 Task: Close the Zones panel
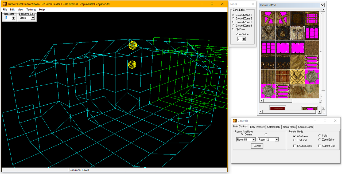click(253, 4)
